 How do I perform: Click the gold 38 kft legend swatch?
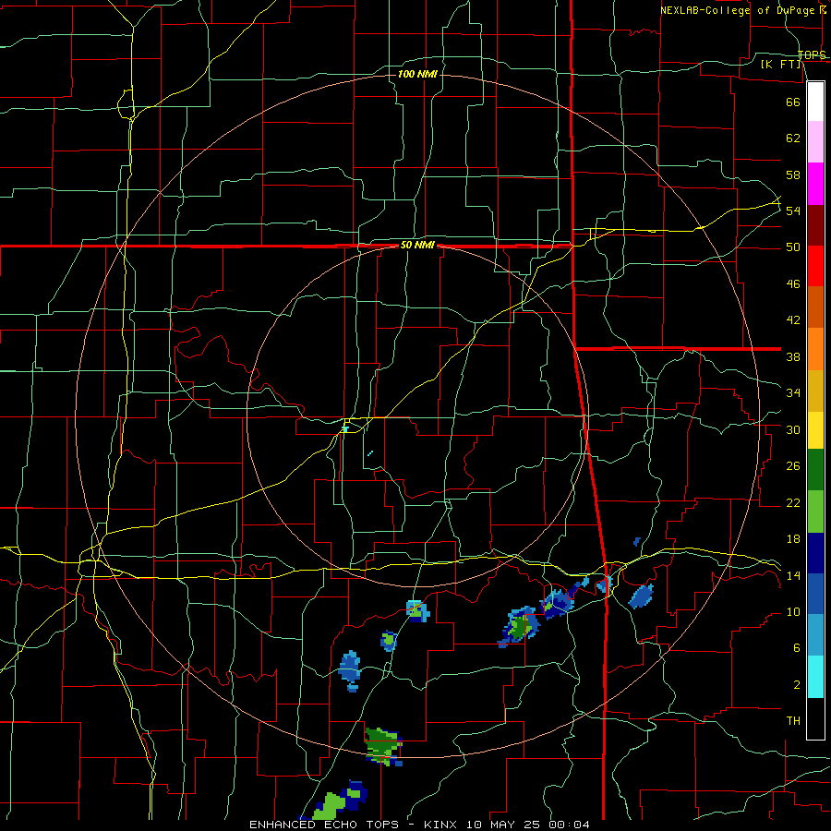point(815,391)
